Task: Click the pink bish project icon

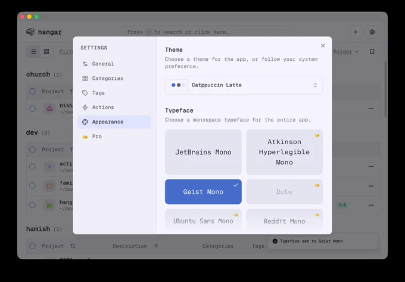Action: [x=49, y=109]
